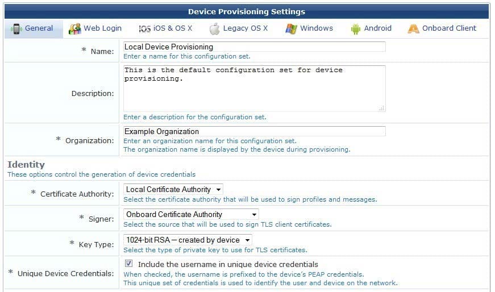Image resolution: width=495 pixels, height=292 pixels.
Task: Switch to the Web Login tab
Action: [103, 28]
